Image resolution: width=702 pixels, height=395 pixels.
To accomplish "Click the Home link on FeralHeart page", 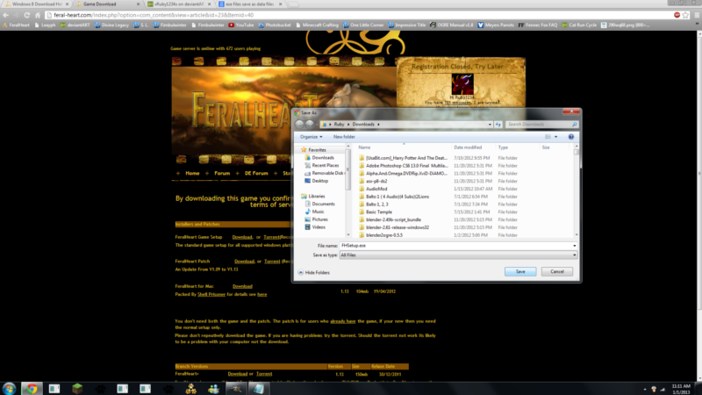I will [x=192, y=173].
